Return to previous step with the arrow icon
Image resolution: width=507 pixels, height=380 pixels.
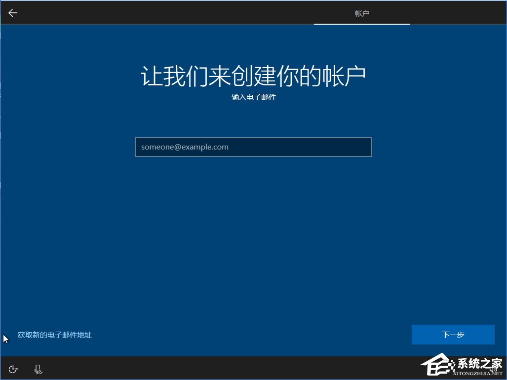click(12, 12)
